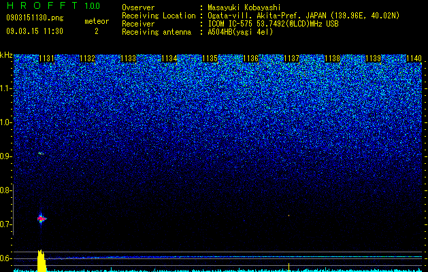Click the 1136 time marker label
Image resolution: width=428 pixels, height=272 pixels.
pos(251,58)
